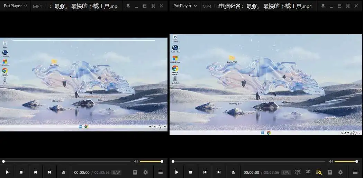Open settings gear in right PotPlayer
The height and width of the screenshot is (178, 363).
coord(340,172)
